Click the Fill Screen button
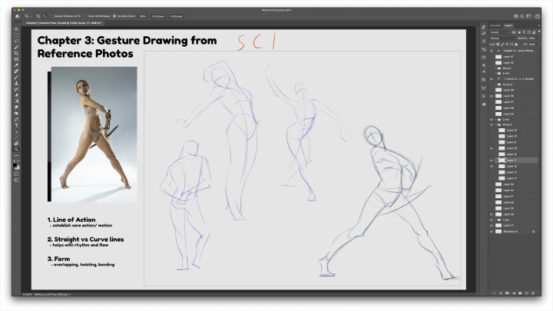This screenshot has width=553, height=311. tap(177, 16)
